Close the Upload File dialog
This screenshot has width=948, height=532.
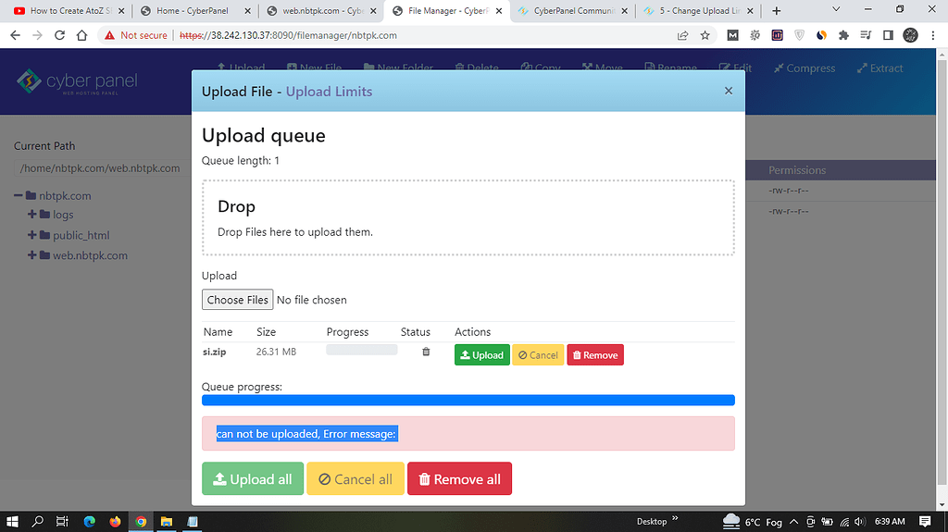point(728,91)
